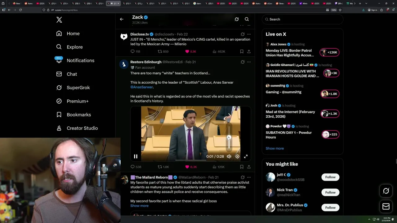The image size is (397, 223).
Task: Click the X search input field
Action: tap(302, 19)
